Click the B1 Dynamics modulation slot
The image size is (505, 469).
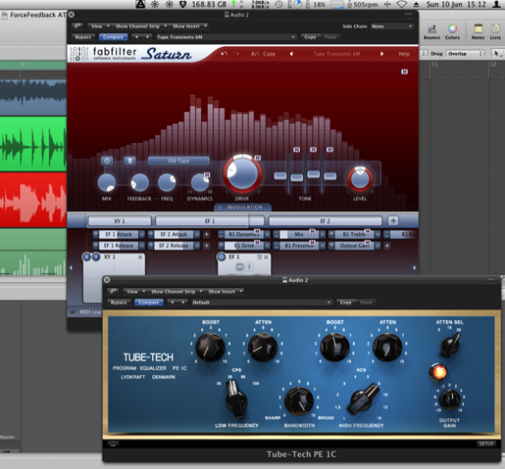[243, 234]
